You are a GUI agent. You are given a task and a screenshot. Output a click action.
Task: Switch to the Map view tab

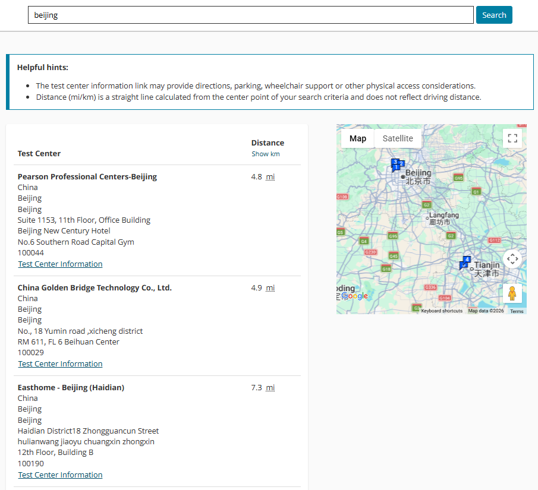click(x=357, y=138)
